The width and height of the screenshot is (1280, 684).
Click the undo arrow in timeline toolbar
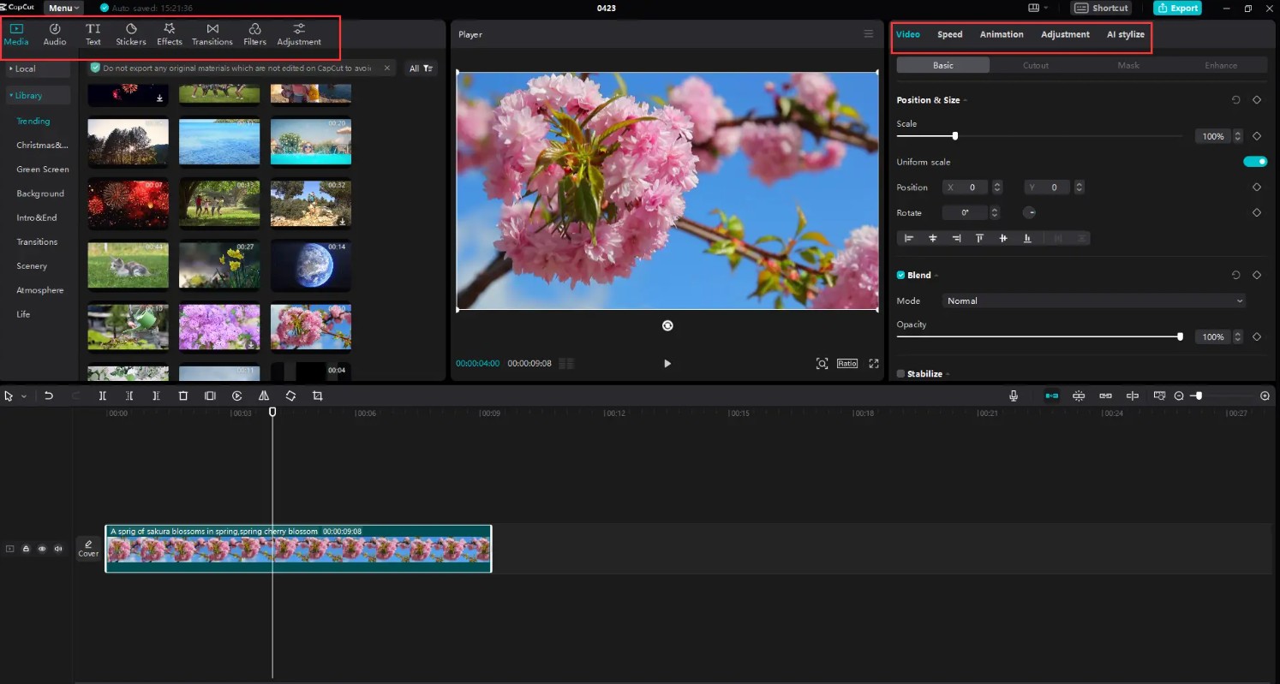click(49, 396)
